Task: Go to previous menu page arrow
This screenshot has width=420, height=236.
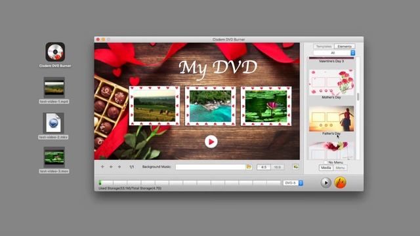Action: coord(111,167)
